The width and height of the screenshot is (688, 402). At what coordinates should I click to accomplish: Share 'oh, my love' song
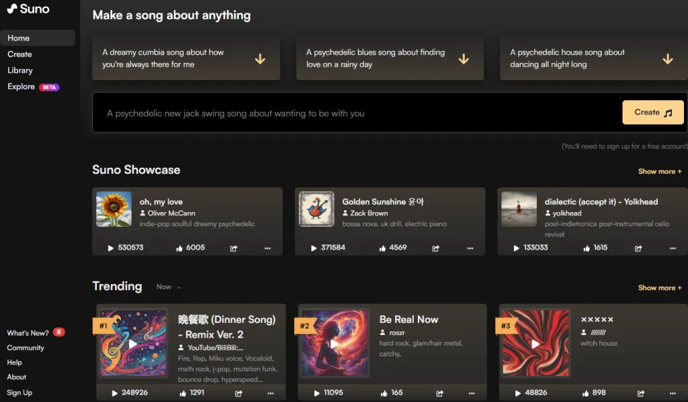(233, 248)
